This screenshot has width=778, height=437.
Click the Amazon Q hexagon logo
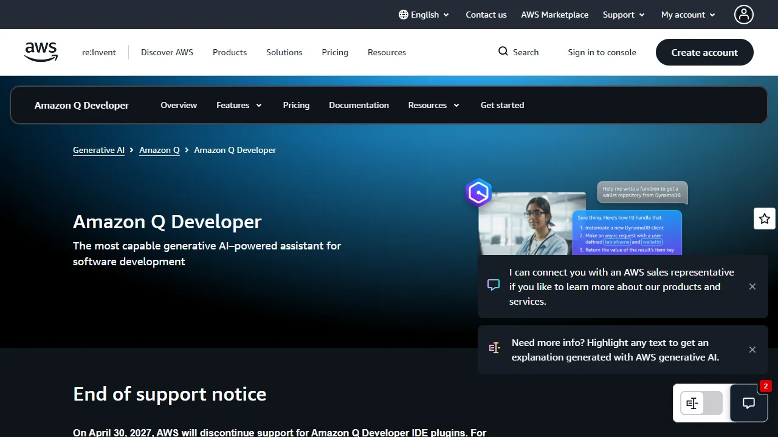click(479, 193)
